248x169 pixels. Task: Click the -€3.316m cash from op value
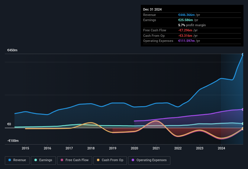[185, 36]
